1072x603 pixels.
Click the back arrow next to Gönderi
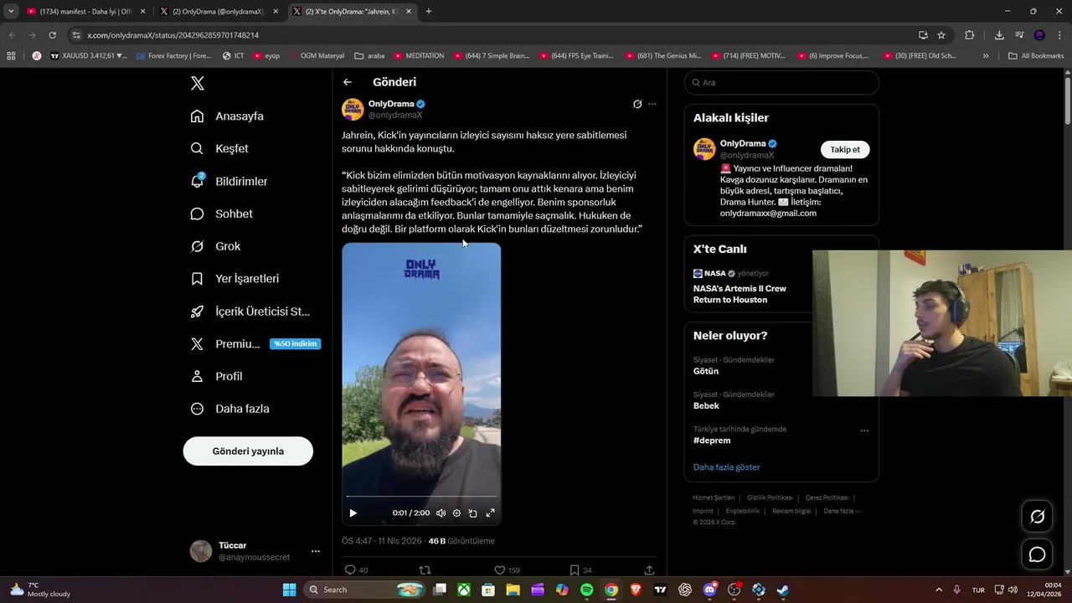348,82
